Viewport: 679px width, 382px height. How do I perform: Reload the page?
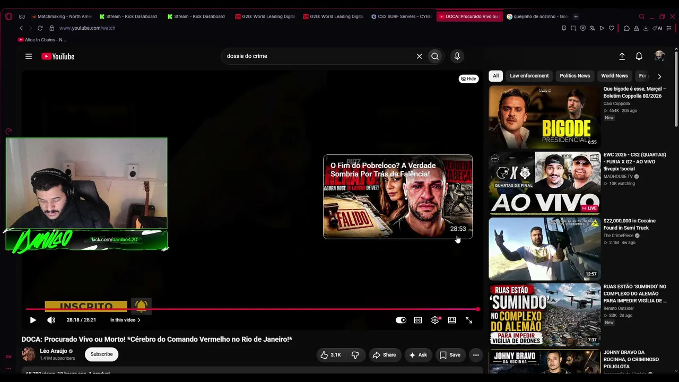40,28
